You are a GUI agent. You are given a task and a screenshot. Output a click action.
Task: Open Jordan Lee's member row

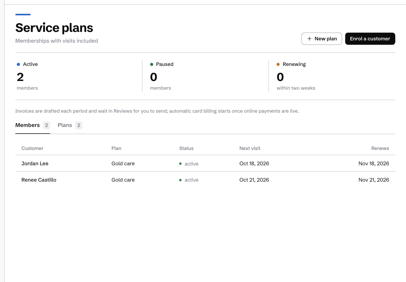(x=205, y=163)
